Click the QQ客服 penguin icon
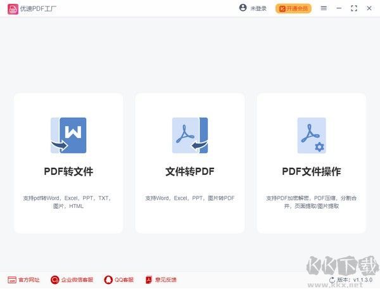 tap(108, 279)
